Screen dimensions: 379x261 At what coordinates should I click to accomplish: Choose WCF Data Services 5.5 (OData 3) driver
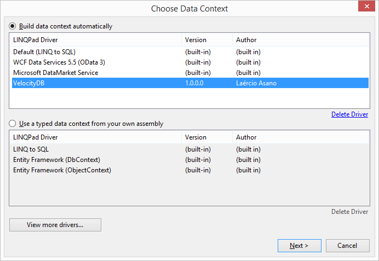click(190, 62)
